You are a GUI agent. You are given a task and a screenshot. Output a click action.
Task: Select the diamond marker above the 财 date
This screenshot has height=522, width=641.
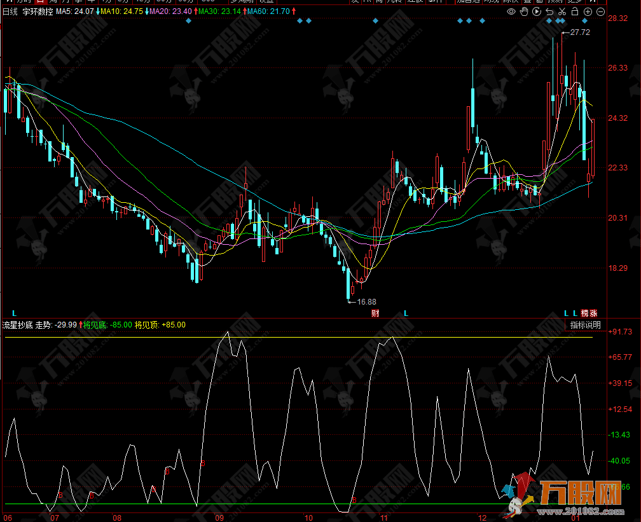[376, 20]
